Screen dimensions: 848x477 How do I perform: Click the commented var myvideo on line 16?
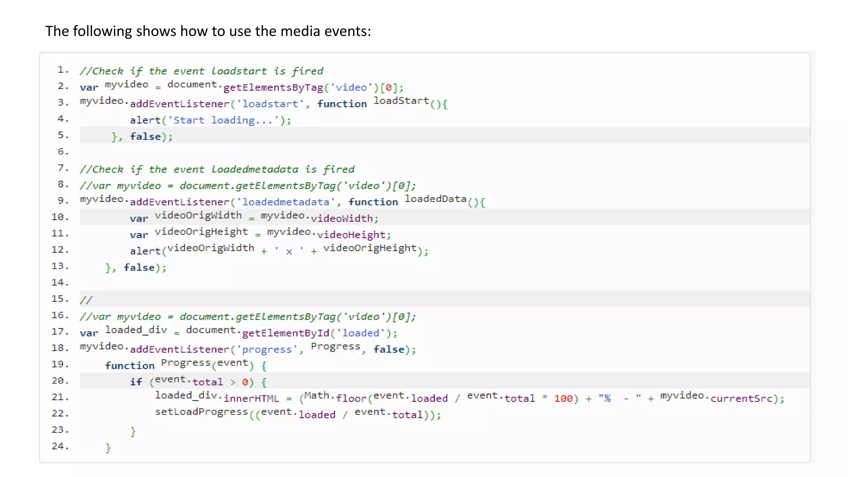click(248, 317)
